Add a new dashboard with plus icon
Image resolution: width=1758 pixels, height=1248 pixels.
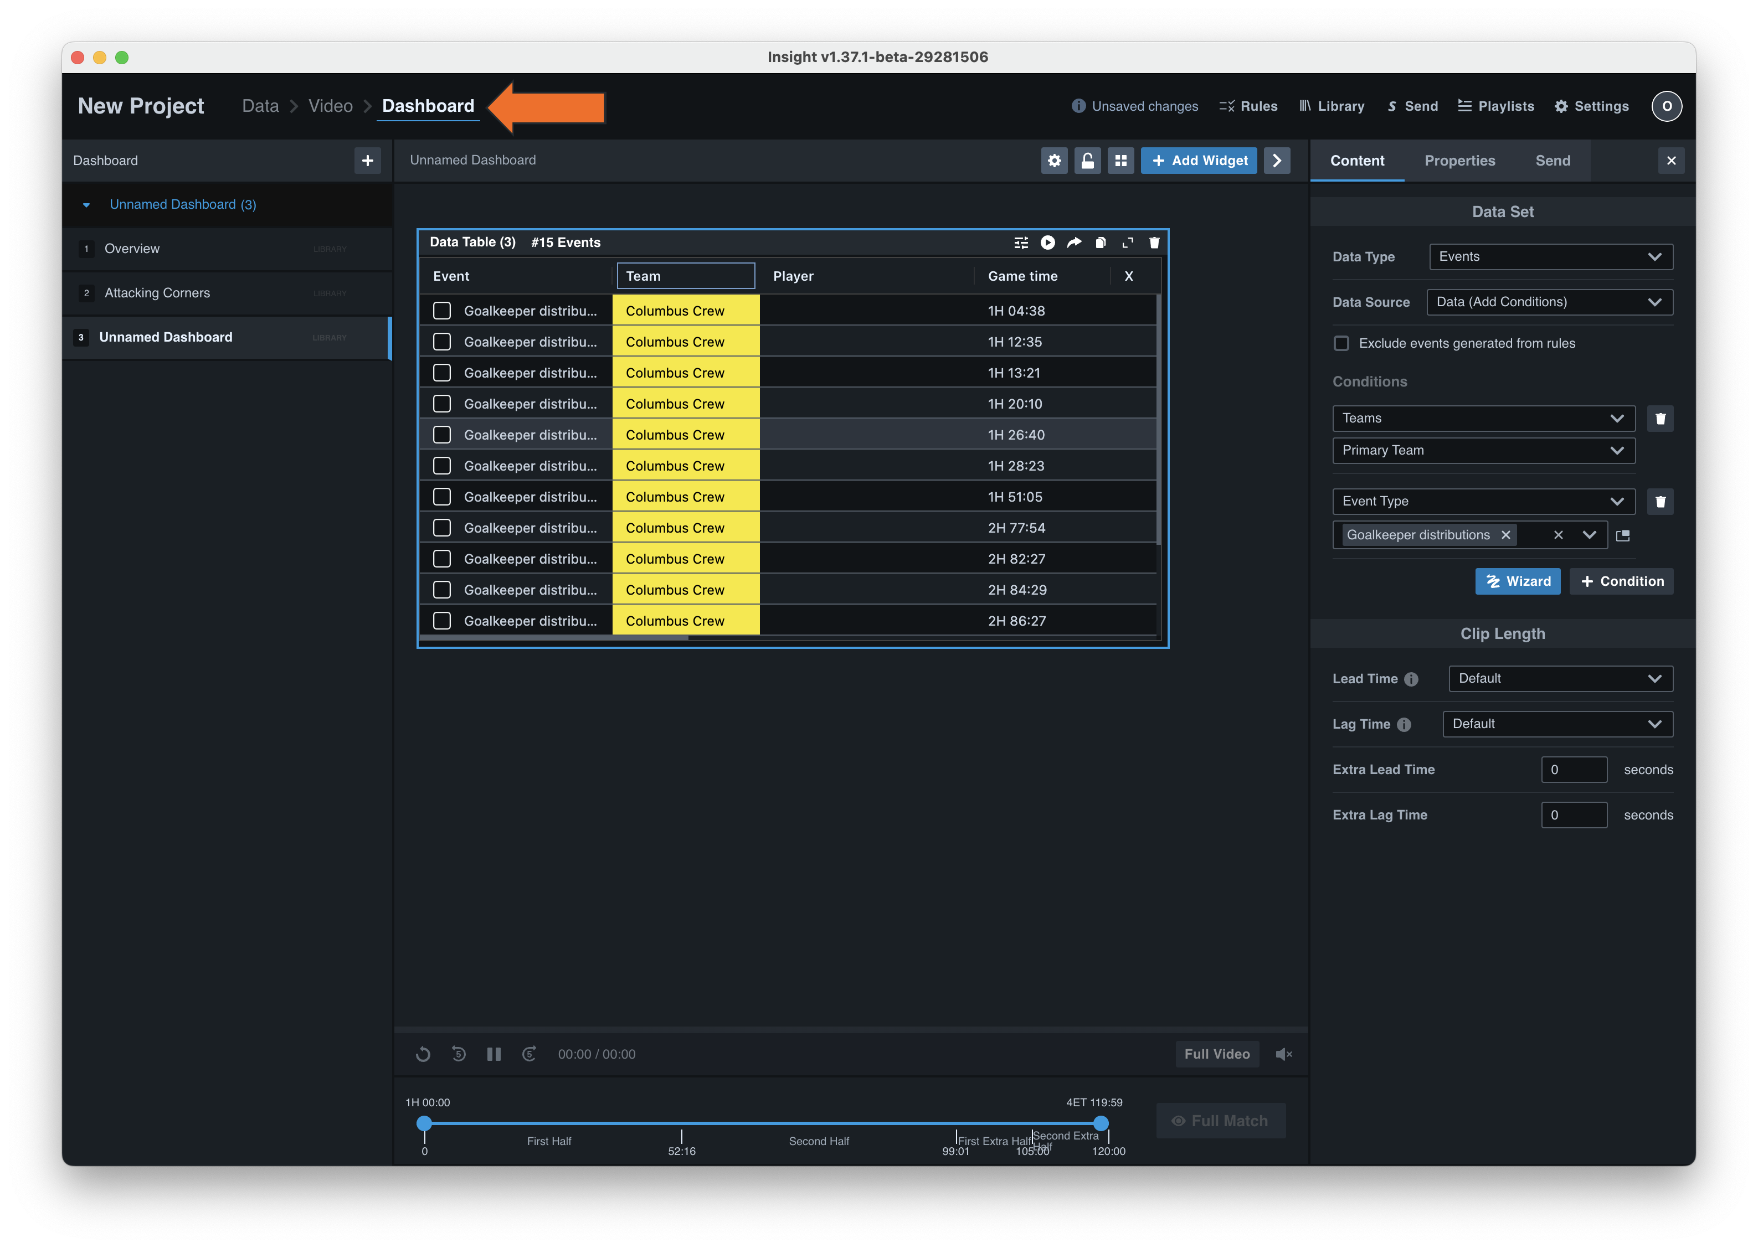pos(367,161)
